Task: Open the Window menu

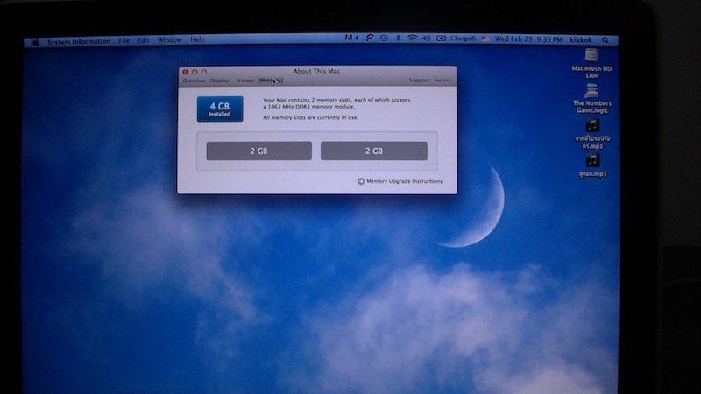Action: pyautogui.click(x=169, y=39)
